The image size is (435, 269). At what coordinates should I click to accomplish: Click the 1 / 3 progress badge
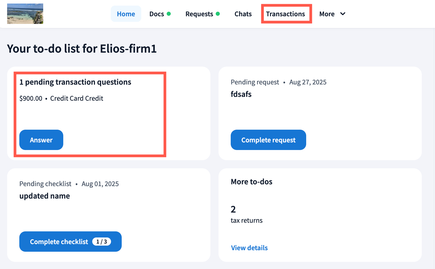pyautogui.click(x=102, y=242)
